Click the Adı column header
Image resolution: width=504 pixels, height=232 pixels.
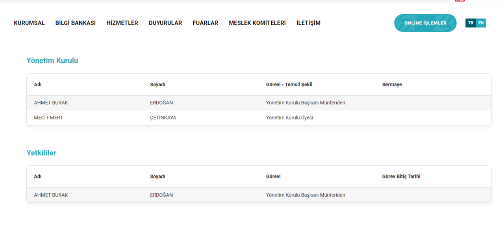[37, 84]
